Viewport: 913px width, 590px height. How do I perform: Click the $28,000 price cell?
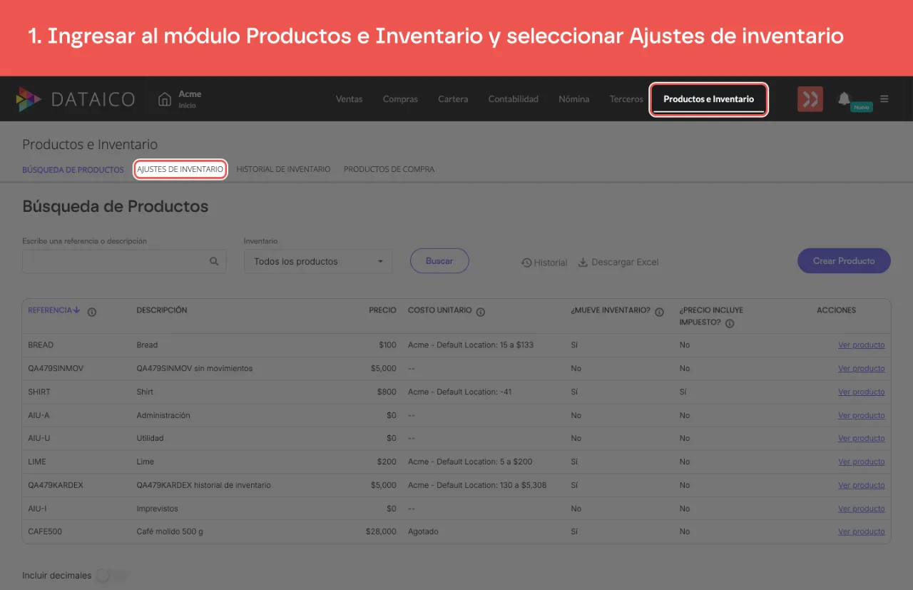[382, 531]
